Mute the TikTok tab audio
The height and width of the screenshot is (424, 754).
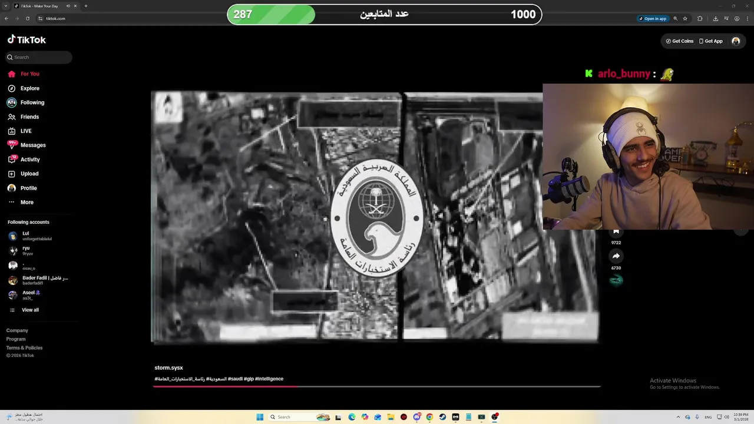click(68, 6)
